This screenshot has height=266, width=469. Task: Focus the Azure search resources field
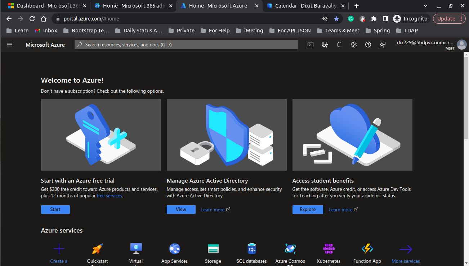(186, 45)
